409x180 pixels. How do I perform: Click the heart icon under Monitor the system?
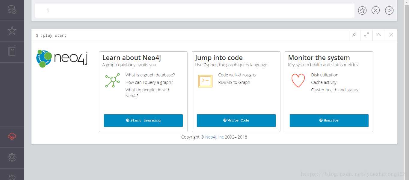point(298,81)
